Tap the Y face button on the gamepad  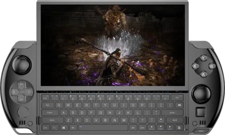coord(204,58)
